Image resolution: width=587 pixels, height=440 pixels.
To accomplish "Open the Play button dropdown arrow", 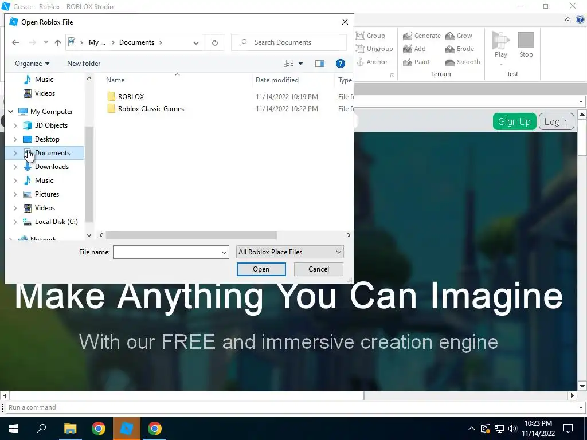I will tap(500, 64).
